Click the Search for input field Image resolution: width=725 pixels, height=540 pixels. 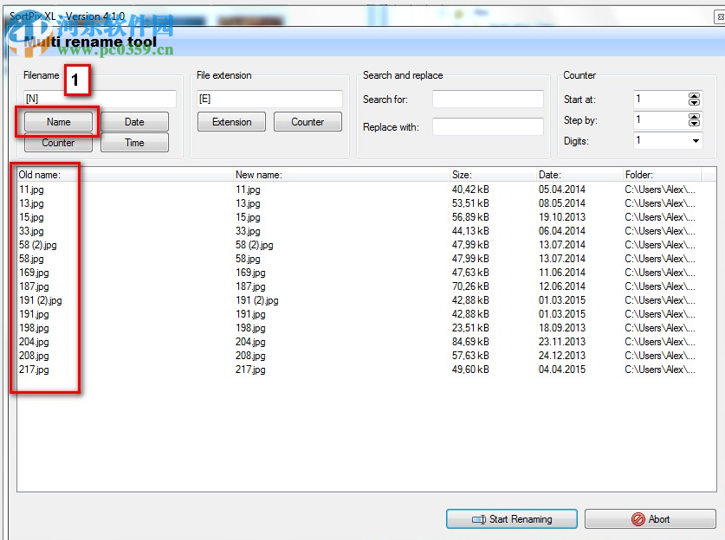(488, 100)
